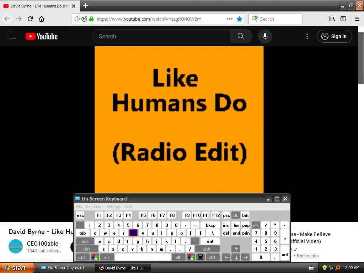Click the application menu key icon
The width and height of the screenshot is (364, 273).
(x=200, y=257)
